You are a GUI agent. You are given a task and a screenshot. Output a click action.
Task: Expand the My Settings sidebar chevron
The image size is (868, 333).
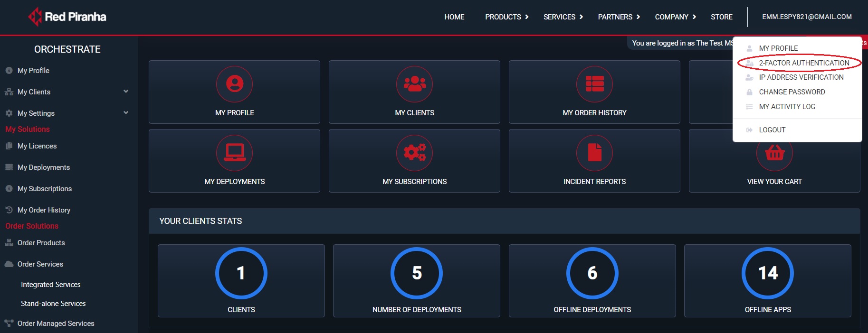click(x=126, y=112)
